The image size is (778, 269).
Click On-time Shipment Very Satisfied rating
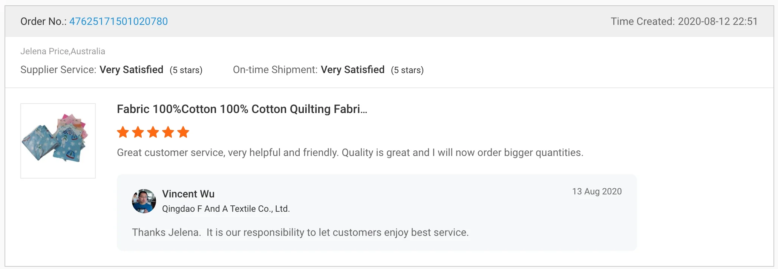pos(352,70)
